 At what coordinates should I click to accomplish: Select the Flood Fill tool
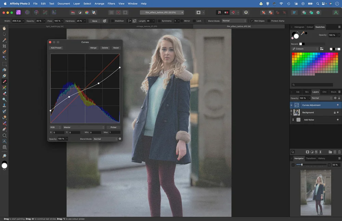(4, 70)
